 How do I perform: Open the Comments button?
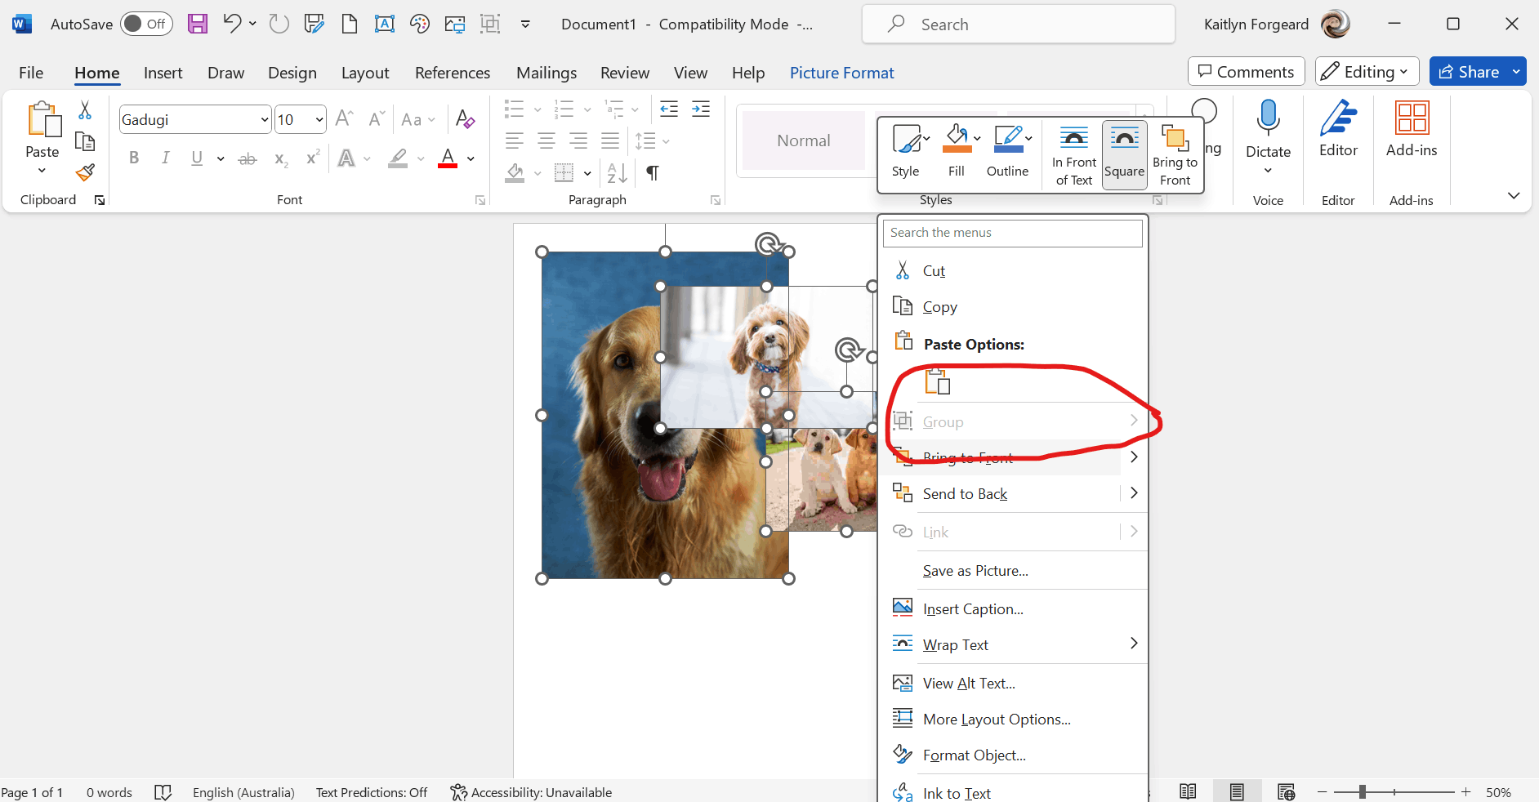coord(1246,72)
